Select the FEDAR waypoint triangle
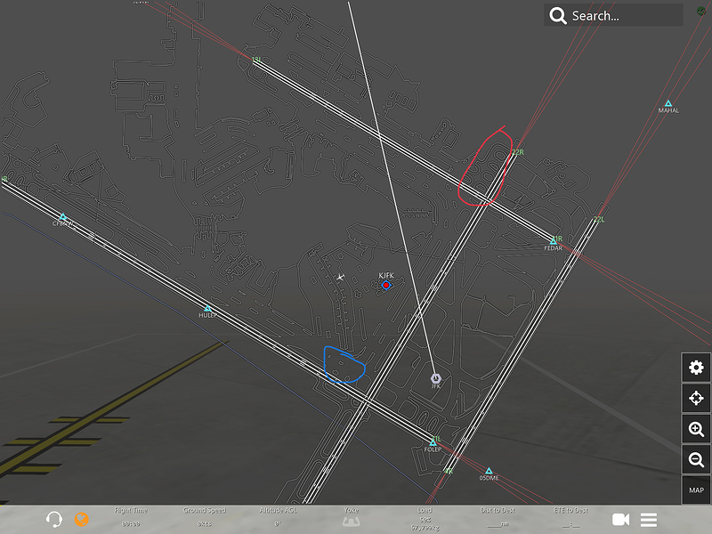712x534 pixels. click(554, 241)
